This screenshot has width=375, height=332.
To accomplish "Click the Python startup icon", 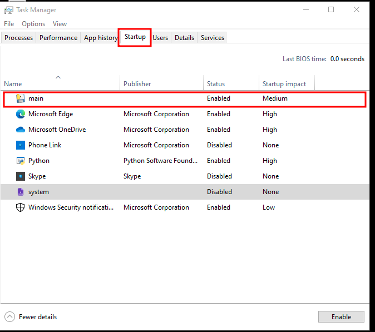I will (x=21, y=161).
